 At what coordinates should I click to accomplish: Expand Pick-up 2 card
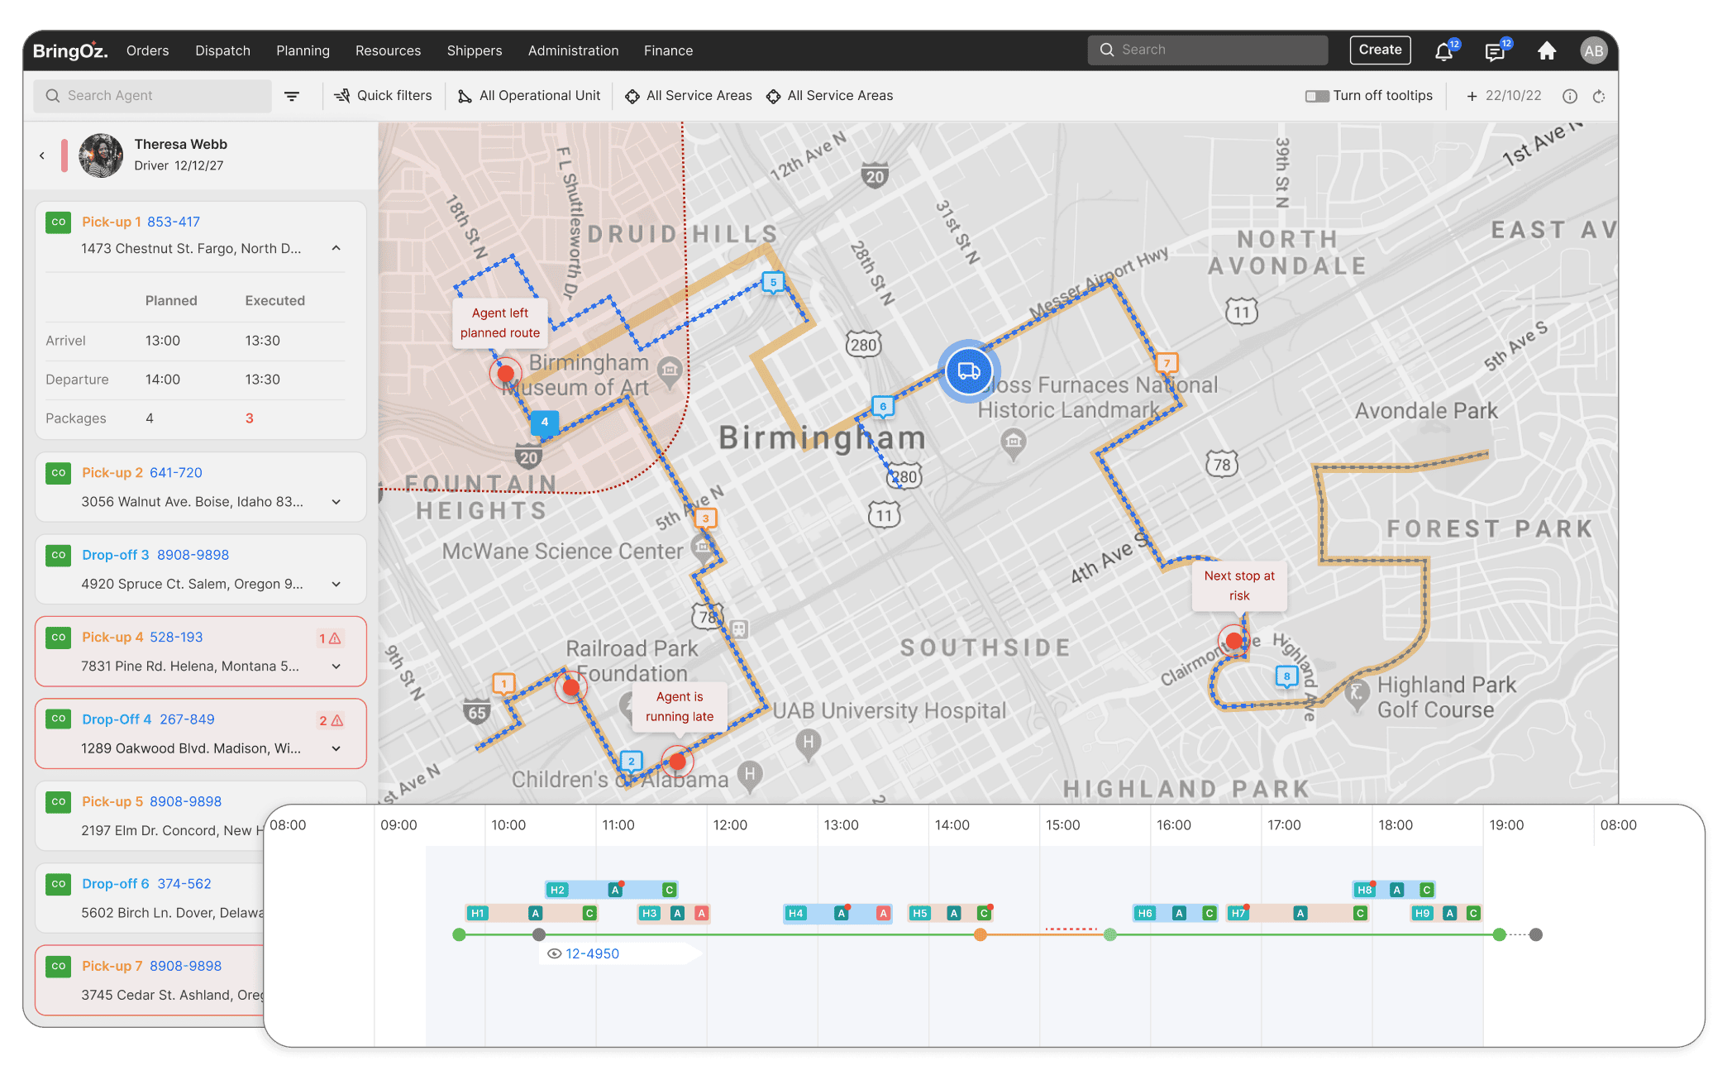coord(336,502)
